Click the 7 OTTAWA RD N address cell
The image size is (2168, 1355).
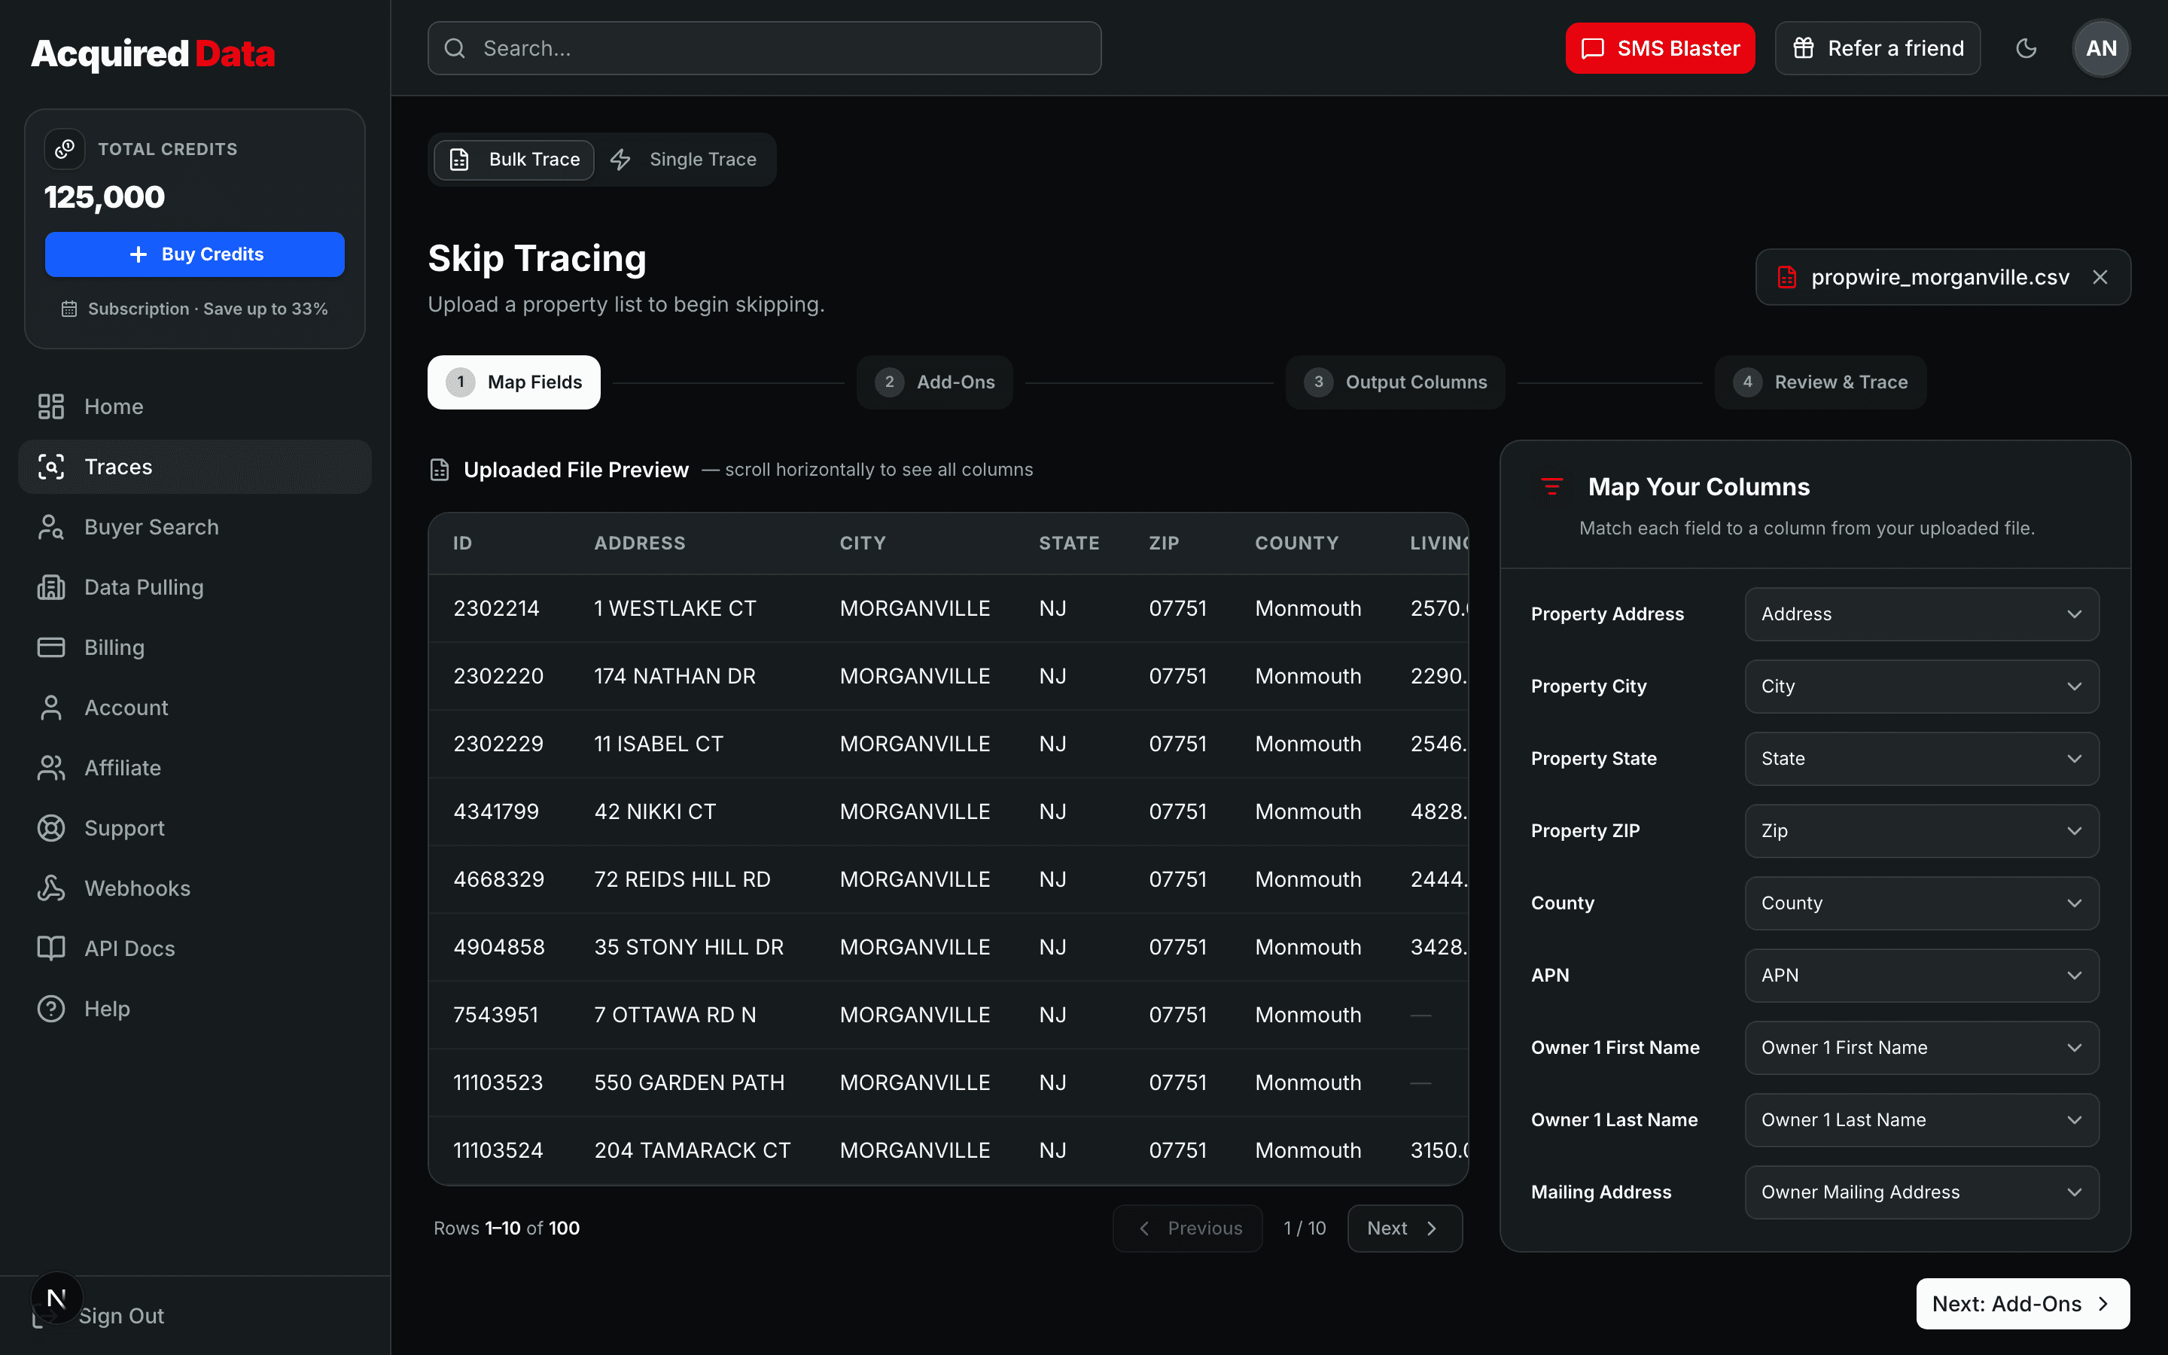click(675, 1015)
